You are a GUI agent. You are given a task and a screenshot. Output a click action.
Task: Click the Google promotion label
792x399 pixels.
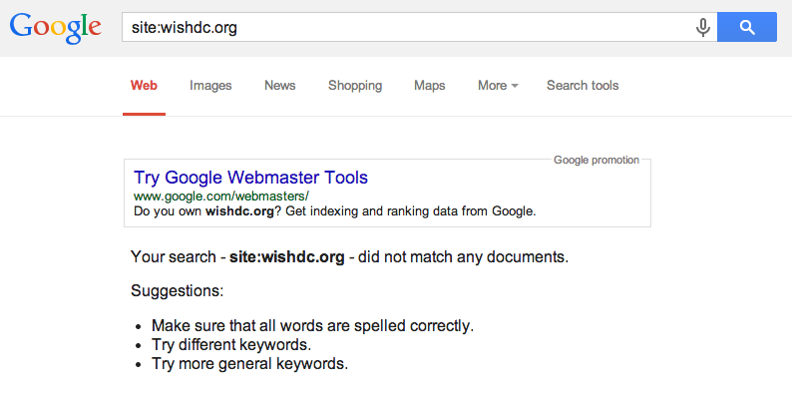[596, 161]
